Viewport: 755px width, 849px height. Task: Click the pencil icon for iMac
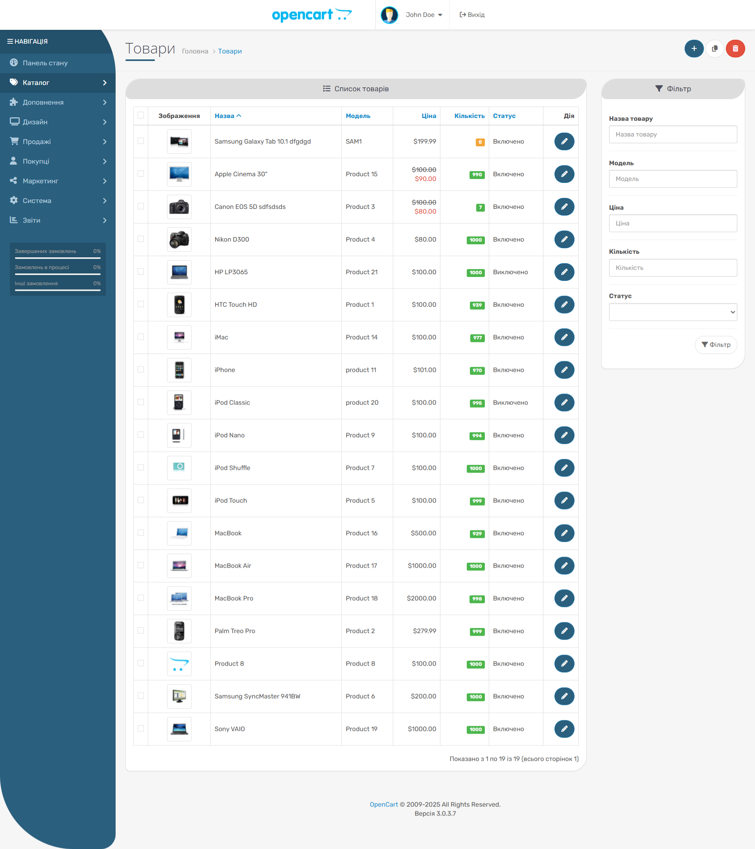[564, 337]
